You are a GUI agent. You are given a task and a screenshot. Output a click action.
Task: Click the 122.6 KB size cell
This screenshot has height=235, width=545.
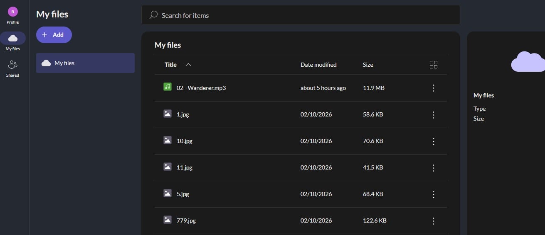[x=375, y=220]
